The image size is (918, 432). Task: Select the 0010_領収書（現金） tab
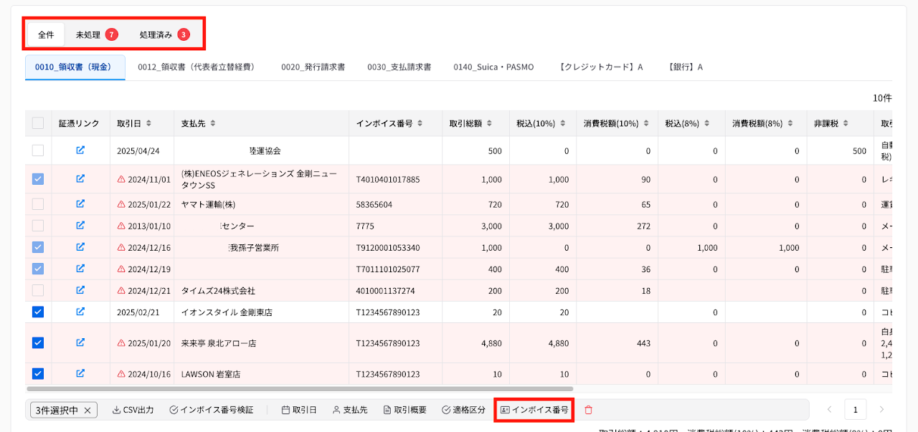tap(75, 67)
